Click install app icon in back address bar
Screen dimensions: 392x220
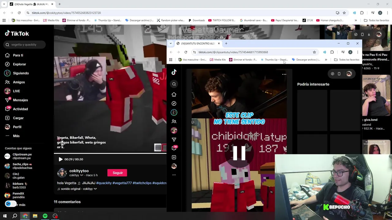[337, 13]
